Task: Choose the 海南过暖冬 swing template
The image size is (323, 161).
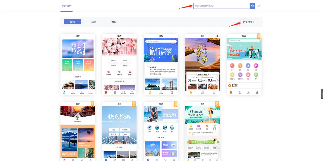Action: (x=161, y=131)
